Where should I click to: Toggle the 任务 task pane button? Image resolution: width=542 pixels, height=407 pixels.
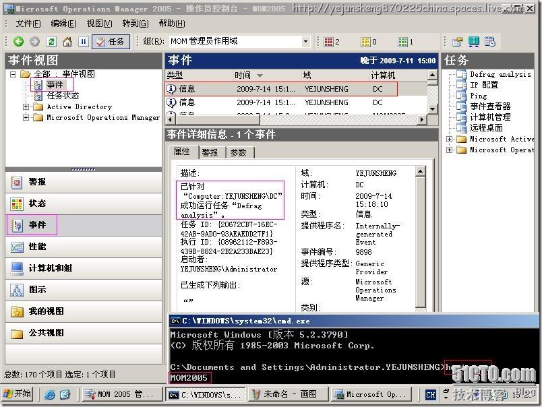coord(111,42)
